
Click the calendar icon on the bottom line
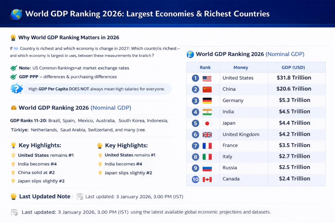(14, 212)
